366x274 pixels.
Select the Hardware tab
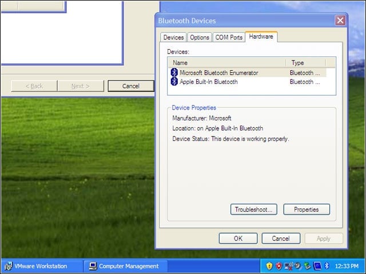261,37
